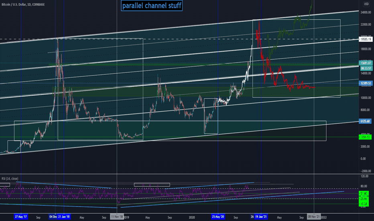The image size is (374, 221).
Task: Click the 120.00 RSI scale value
Action: 365,176
